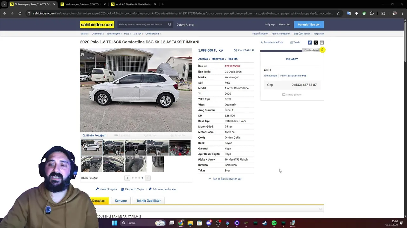Open File Explorer from the taskbar

tap(190, 223)
